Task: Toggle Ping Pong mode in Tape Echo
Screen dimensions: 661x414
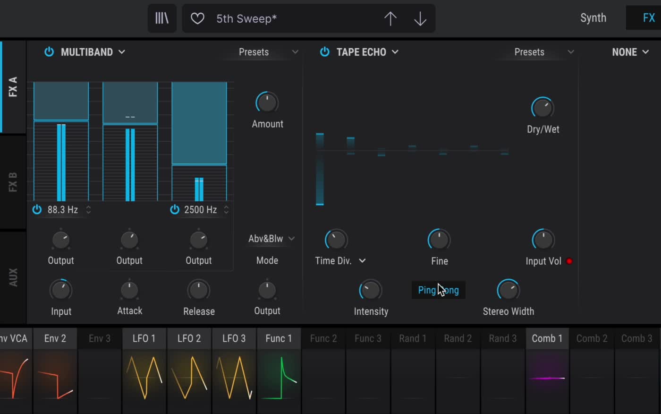Action: tap(438, 290)
